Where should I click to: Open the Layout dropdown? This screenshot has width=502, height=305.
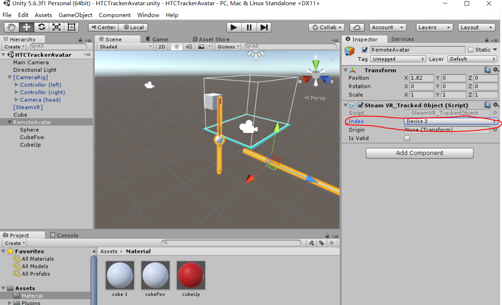(477, 27)
